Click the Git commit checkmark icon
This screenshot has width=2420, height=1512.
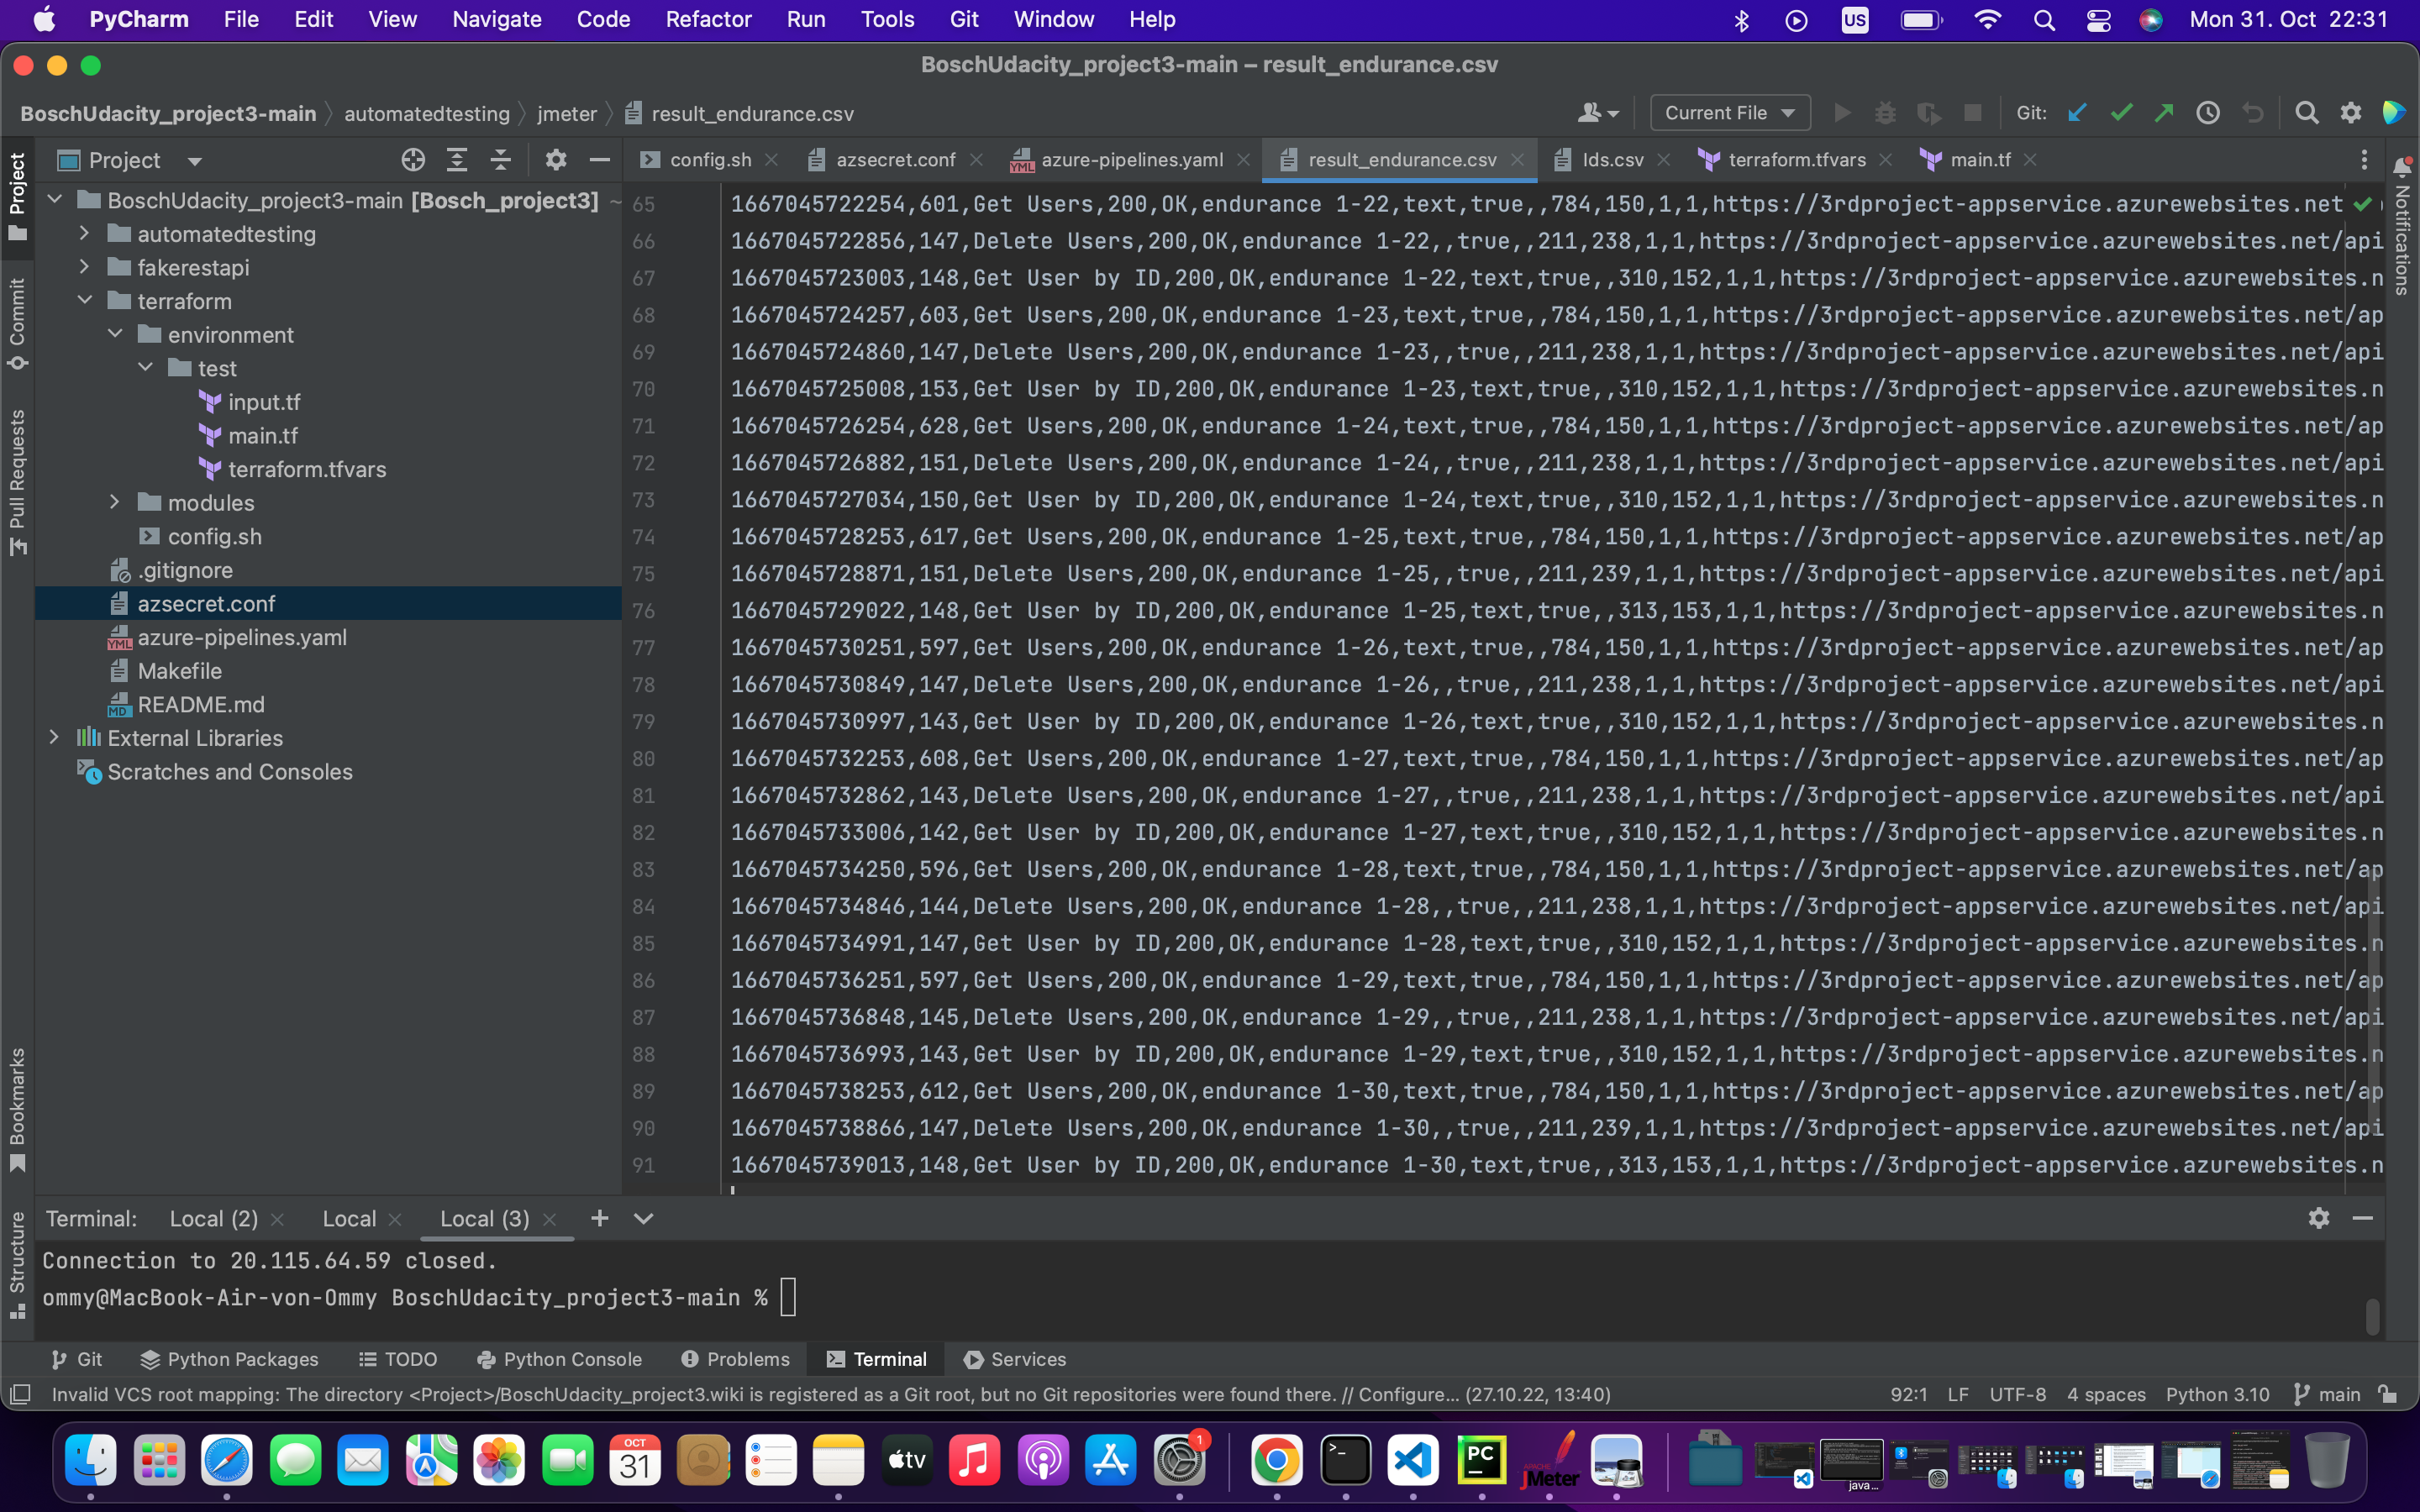tap(2120, 113)
